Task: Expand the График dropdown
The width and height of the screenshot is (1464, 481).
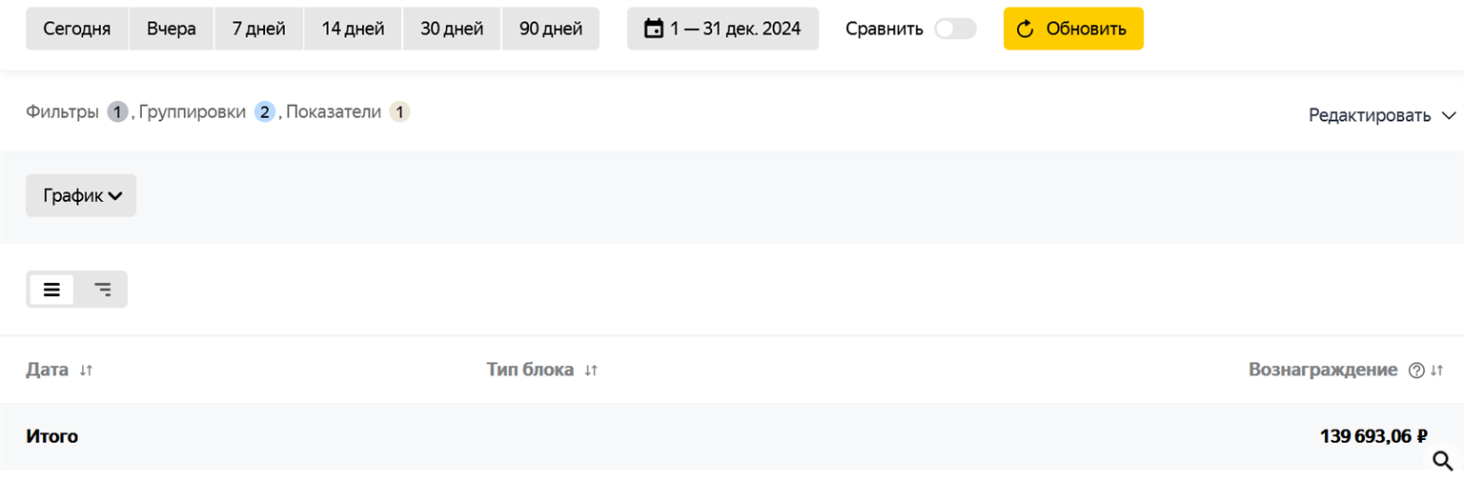Action: coord(81,195)
